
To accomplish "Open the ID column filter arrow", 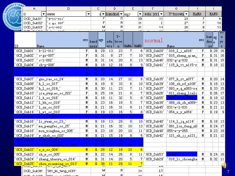I will (x=43, y=14).
